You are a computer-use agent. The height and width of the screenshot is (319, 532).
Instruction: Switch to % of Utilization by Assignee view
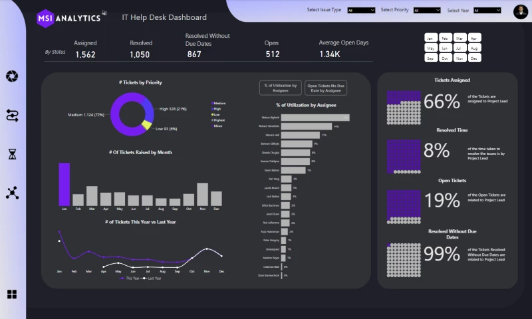pos(280,88)
